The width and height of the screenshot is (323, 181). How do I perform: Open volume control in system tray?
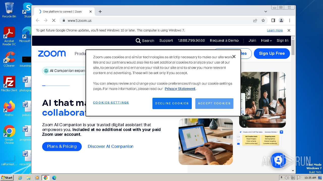tap(287, 178)
